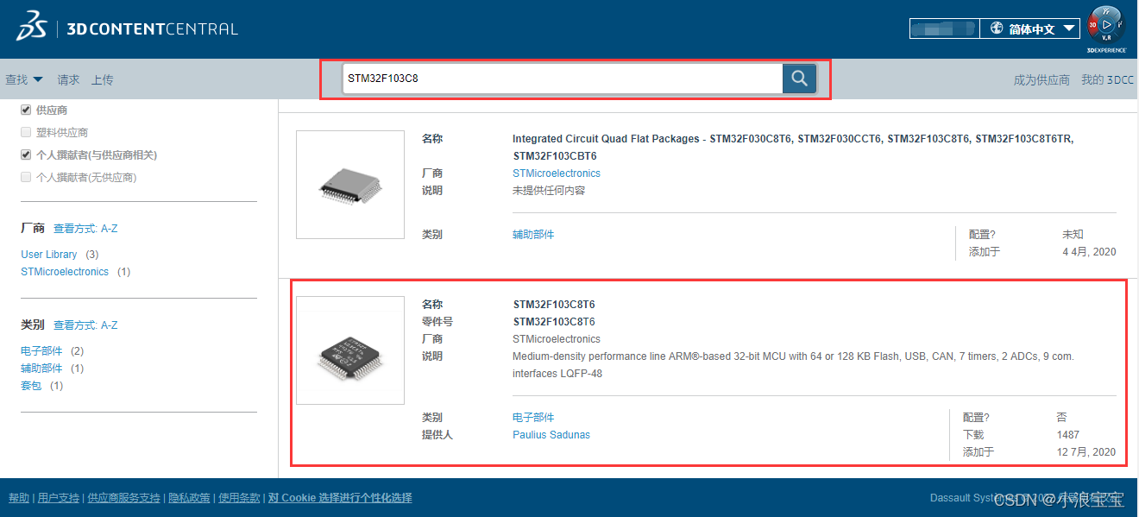Open Paulius Sadunas contributor link
The image size is (1139, 517).
(551, 435)
